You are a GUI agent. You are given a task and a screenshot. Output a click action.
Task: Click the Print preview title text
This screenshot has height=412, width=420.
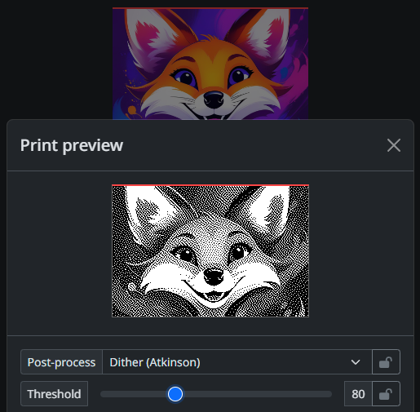click(x=72, y=145)
